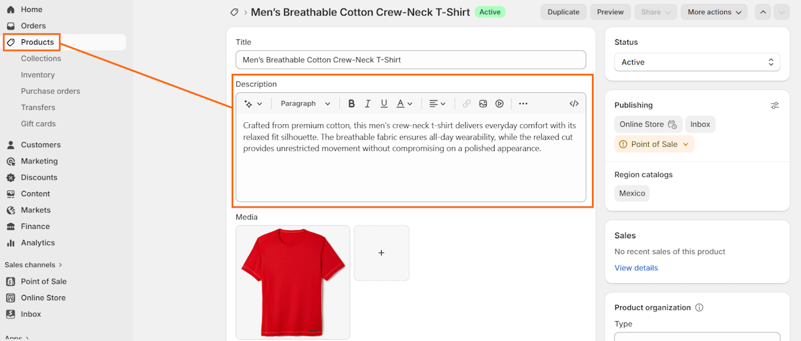Click the Mexico region catalog tag
This screenshot has height=341, width=801.
tap(632, 194)
